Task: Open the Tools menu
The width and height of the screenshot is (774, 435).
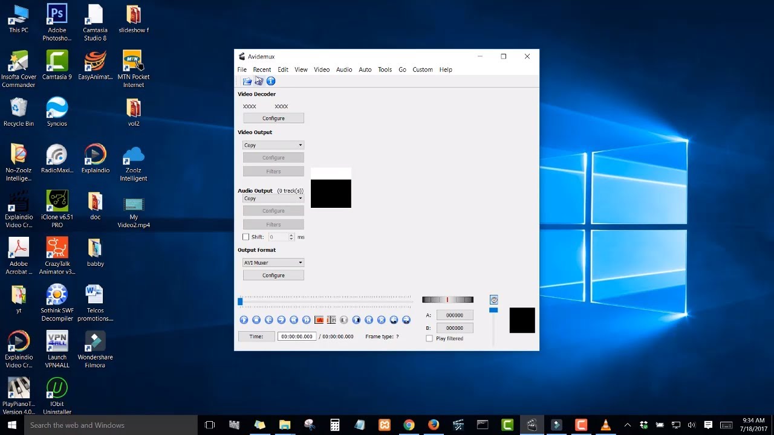Action: click(x=385, y=69)
